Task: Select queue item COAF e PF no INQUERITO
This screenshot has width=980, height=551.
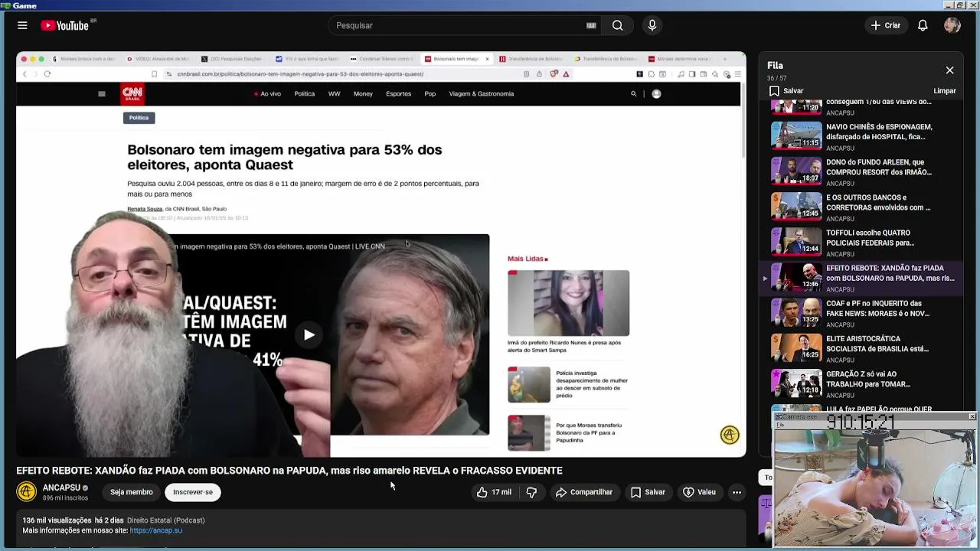Action: (x=861, y=312)
